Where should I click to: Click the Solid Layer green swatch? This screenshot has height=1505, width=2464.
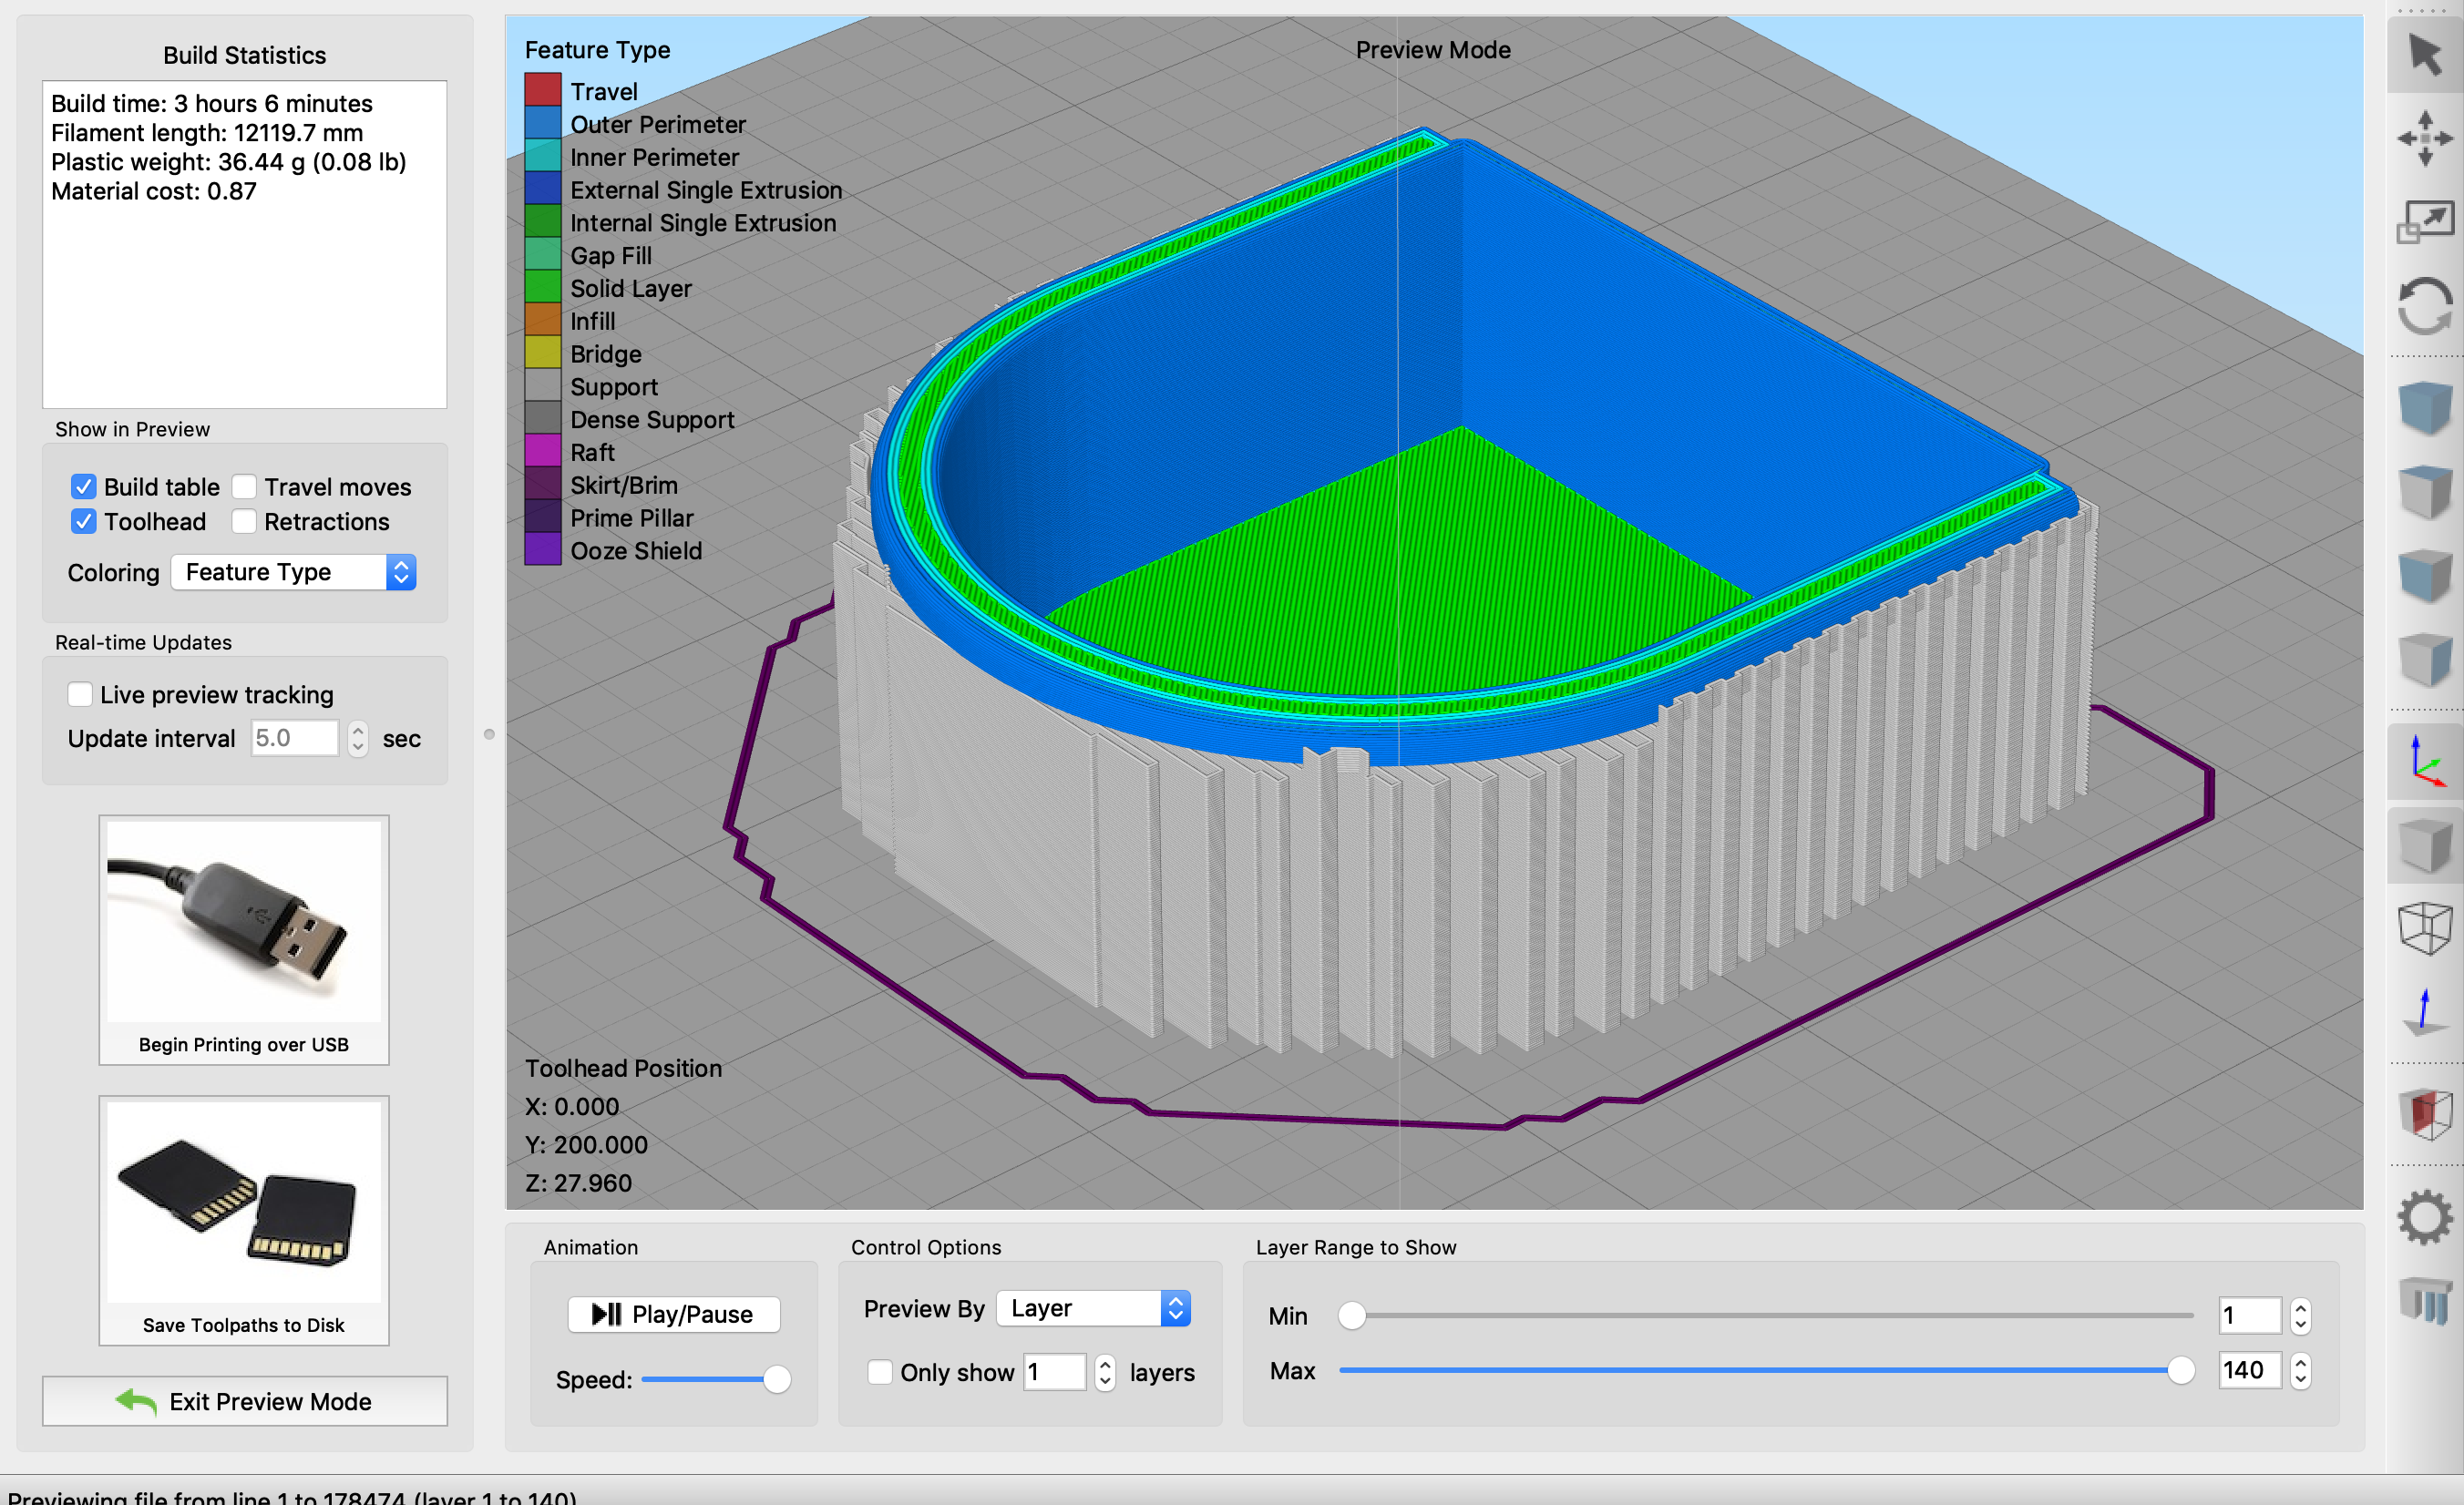coord(543,287)
